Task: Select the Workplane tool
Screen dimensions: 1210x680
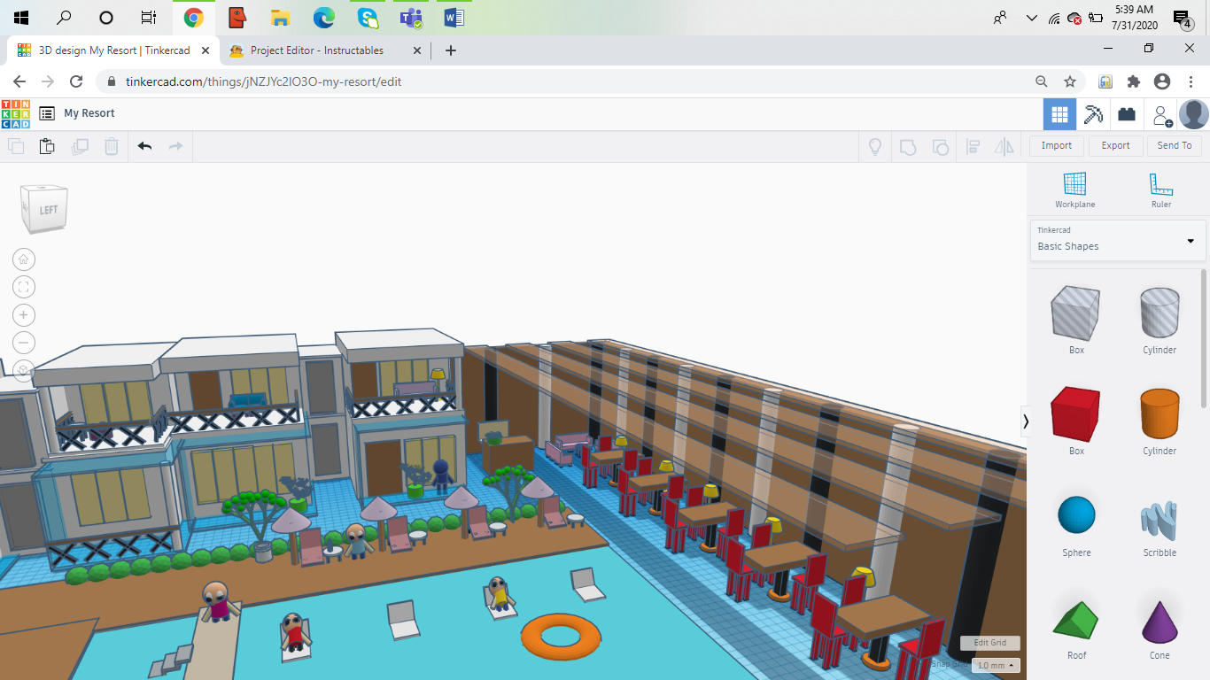Action: 1074,190
